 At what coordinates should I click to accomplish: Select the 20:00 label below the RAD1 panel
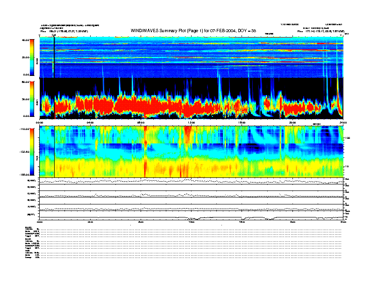(292, 123)
